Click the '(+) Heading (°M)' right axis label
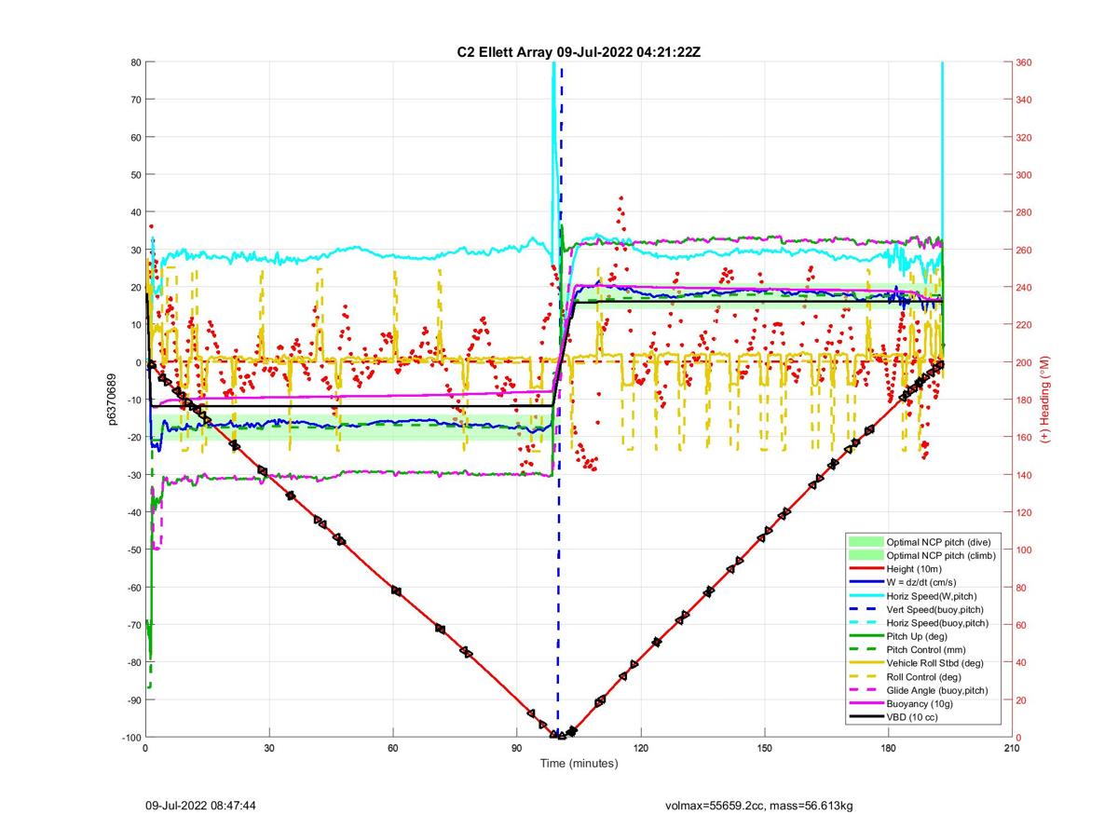Viewport: 1118px width, 828px height. coord(1045,400)
